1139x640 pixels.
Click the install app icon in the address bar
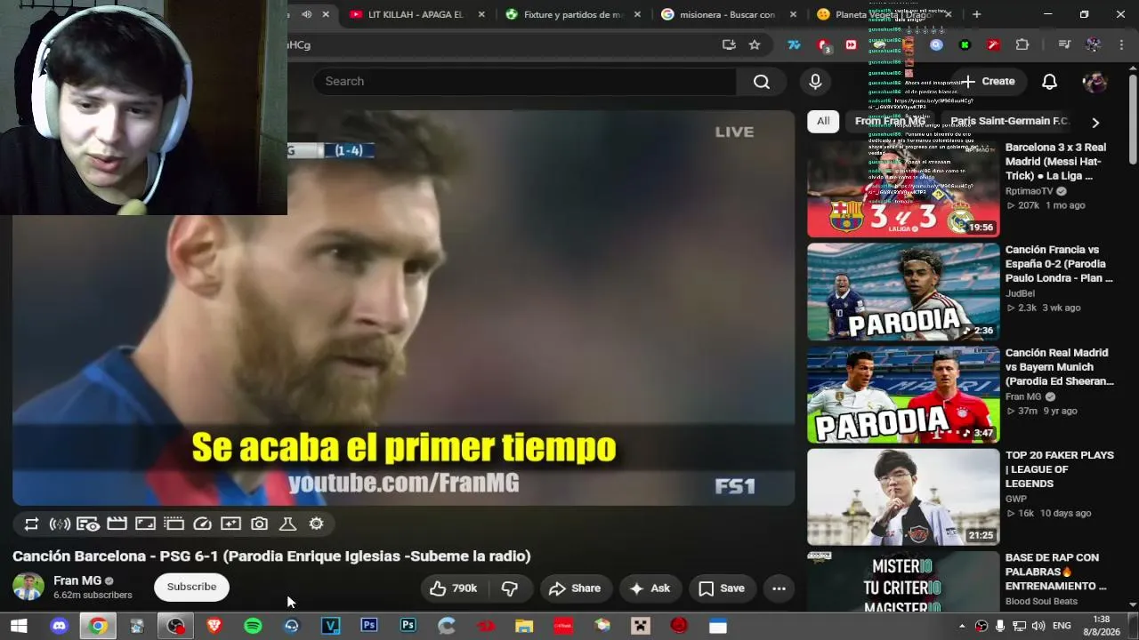tap(729, 44)
